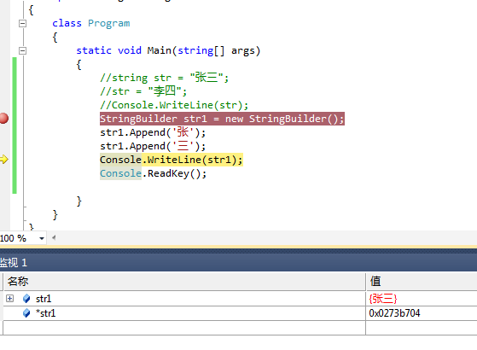477x350 pixels.
Task: Select the {张三} value of str1
Action: [383, 299]
